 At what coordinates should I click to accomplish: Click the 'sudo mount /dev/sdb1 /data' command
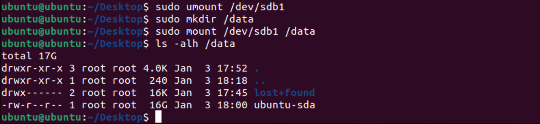tap(235, 31)
